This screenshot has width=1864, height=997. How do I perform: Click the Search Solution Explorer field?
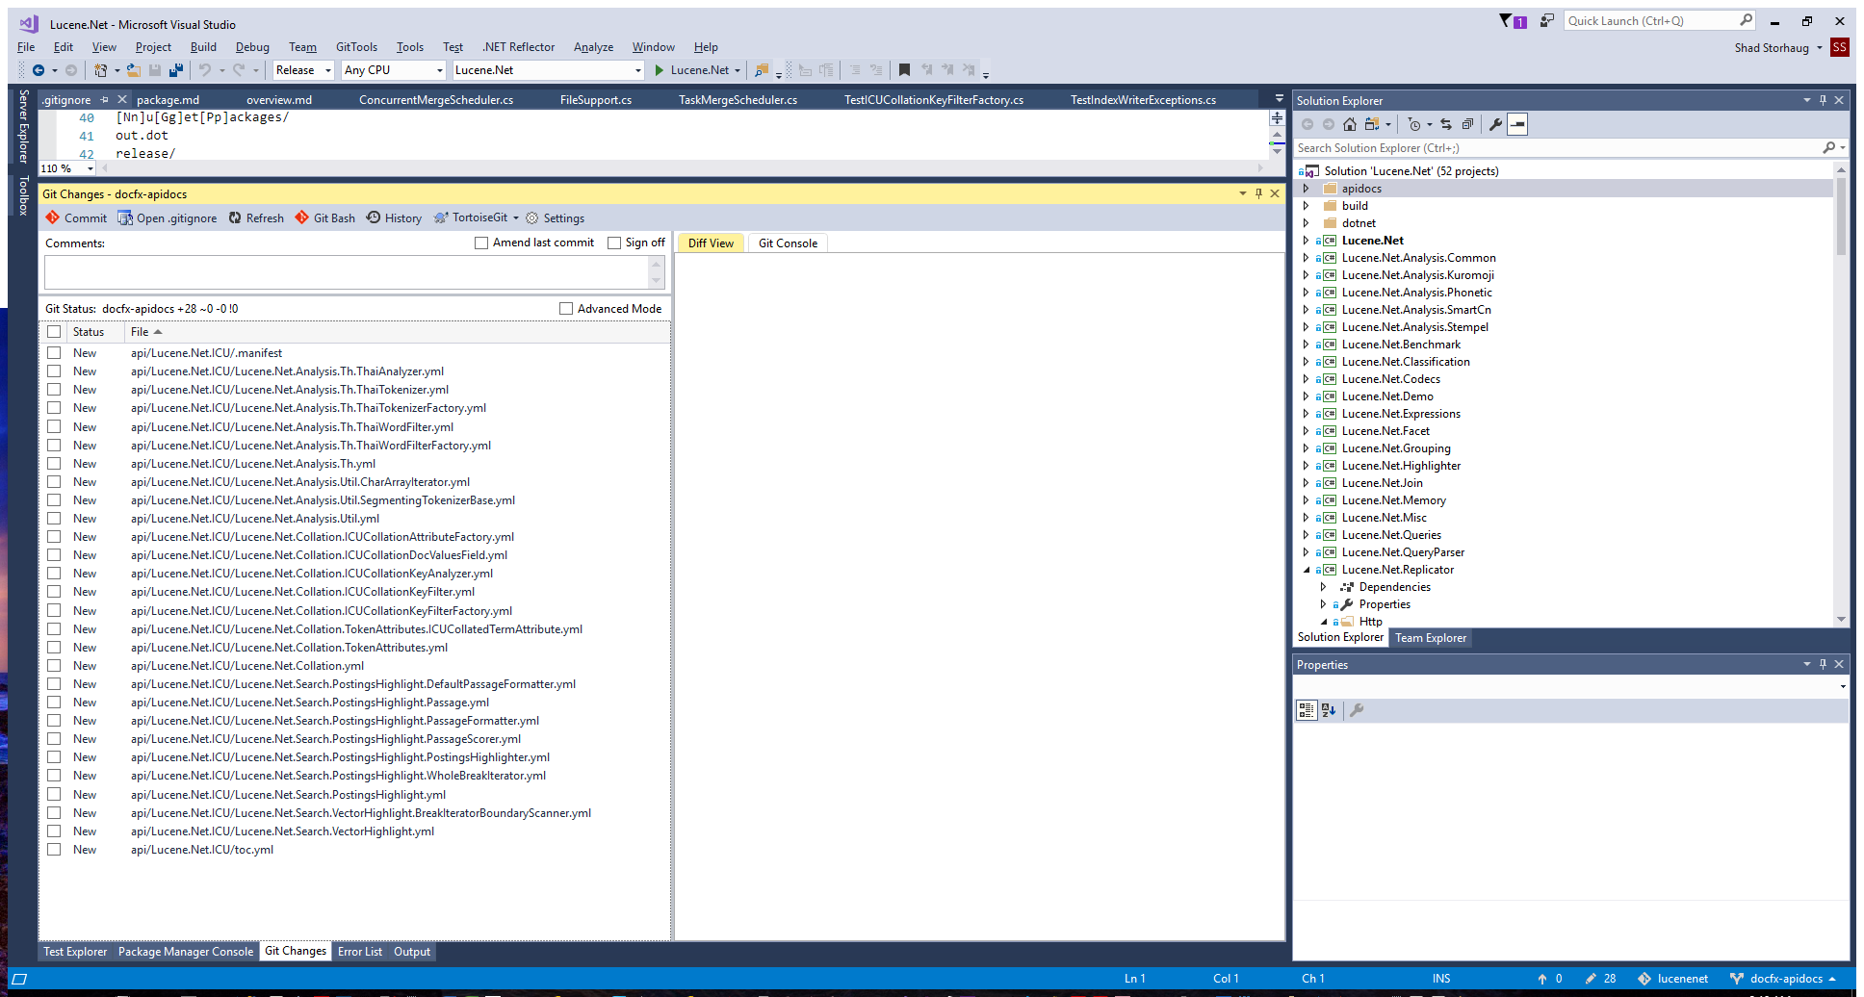tap(1557, 148)
